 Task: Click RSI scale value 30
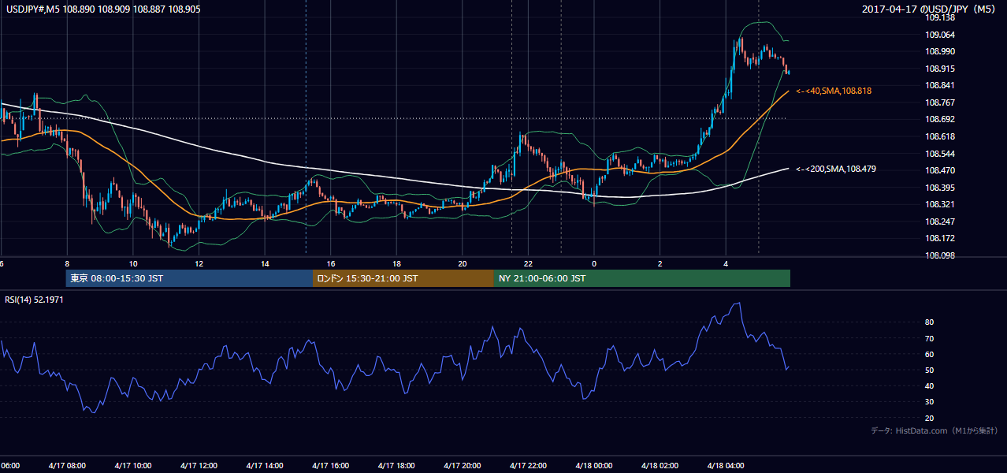click(930, 401)
